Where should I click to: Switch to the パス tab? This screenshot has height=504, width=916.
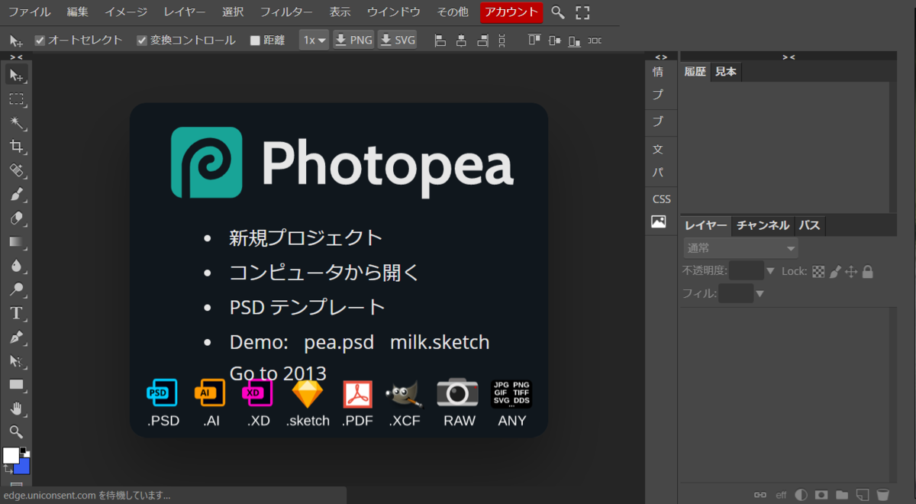[810, 225]
